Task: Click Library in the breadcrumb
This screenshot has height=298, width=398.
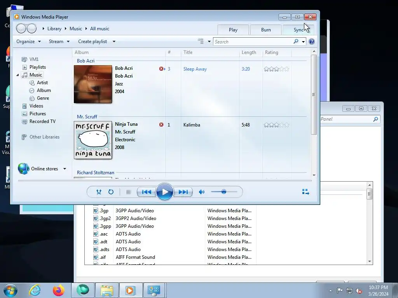Action: 54,29
